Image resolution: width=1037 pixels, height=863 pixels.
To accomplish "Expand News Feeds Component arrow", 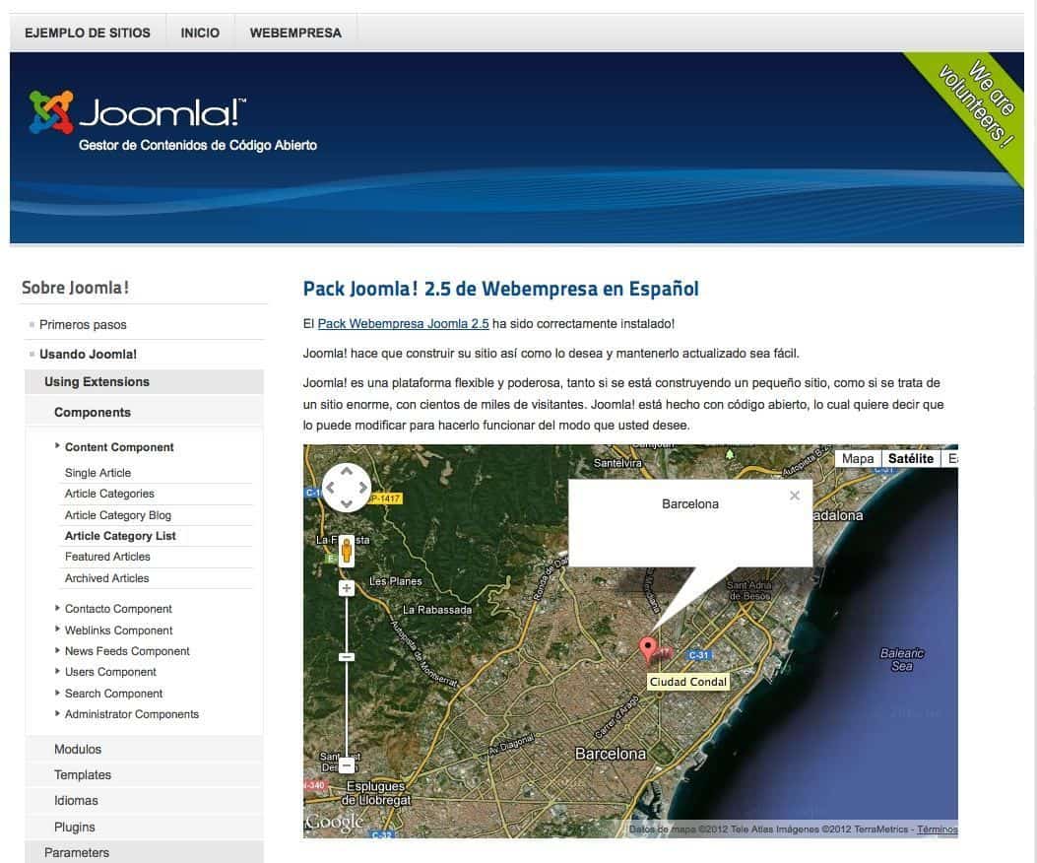I will 57,650.
